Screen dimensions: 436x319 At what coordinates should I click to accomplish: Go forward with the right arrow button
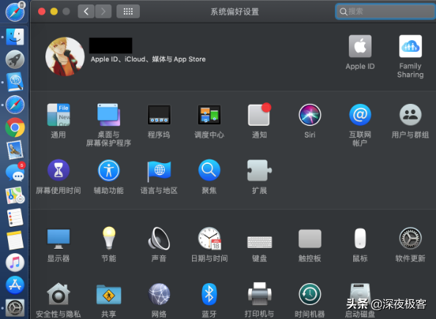point(103,12)
